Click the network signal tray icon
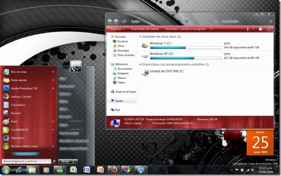Image resolution: width=281 pixels, height=176 pixels. pyautogui.click(x=248, y=170)
